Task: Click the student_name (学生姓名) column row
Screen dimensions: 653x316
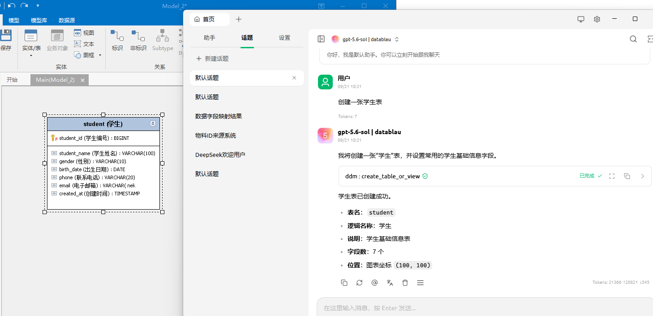Action: point(103,153)
